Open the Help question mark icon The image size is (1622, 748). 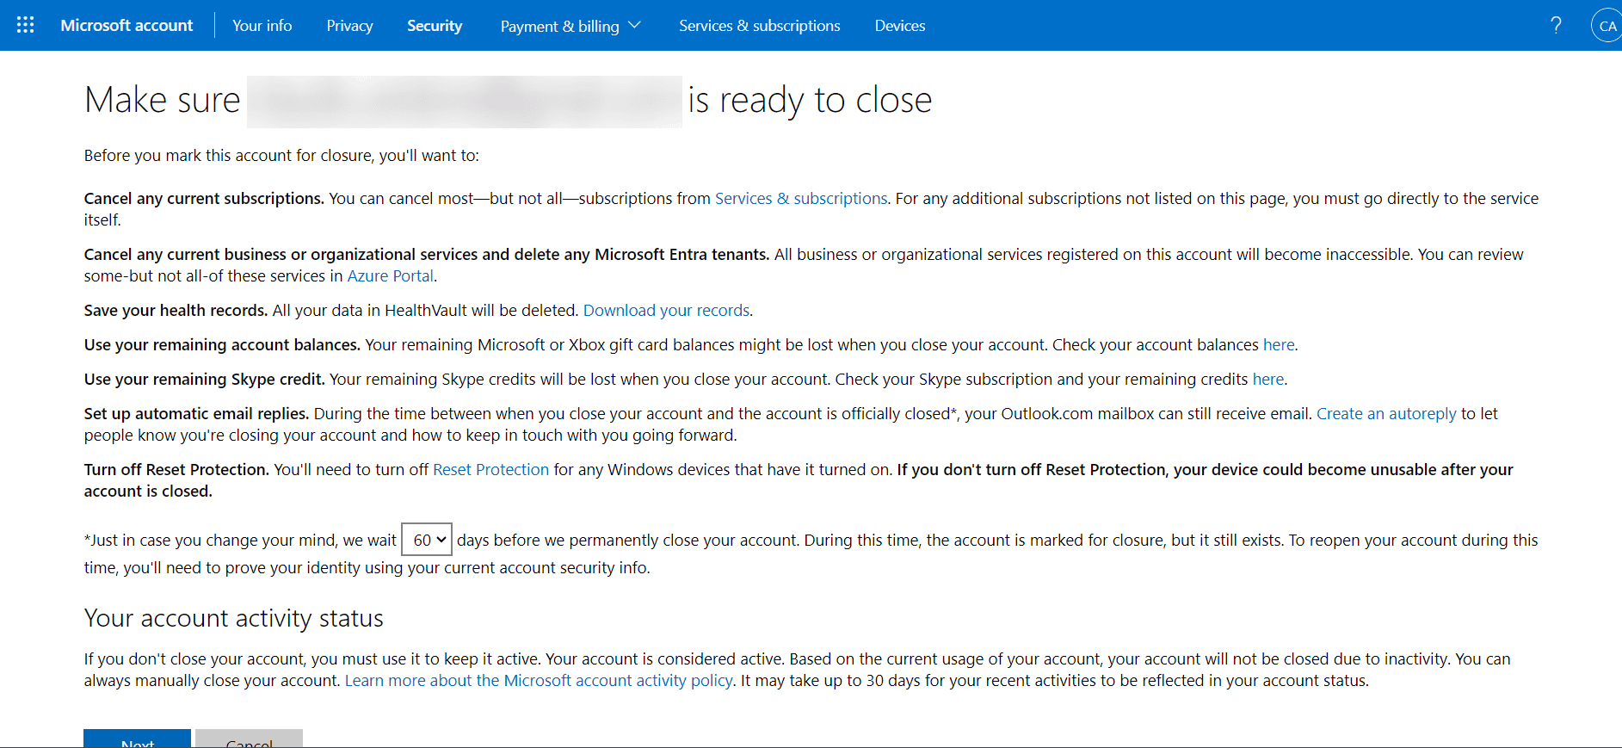[1556, 25]
